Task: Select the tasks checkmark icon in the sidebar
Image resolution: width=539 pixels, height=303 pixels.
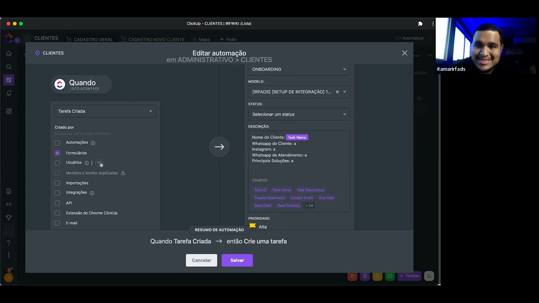Action: [9, 80]
